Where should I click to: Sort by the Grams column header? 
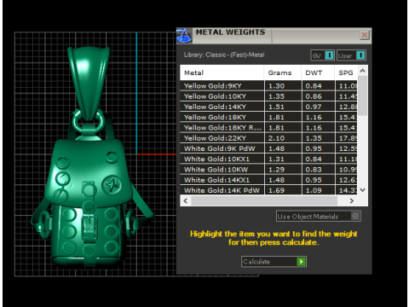click(x=283, y=72)
